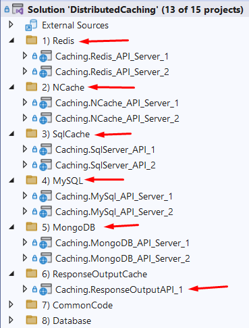
Task: Select the Solution 'DistributedCaching' root node
Action: tap(136, 9)
